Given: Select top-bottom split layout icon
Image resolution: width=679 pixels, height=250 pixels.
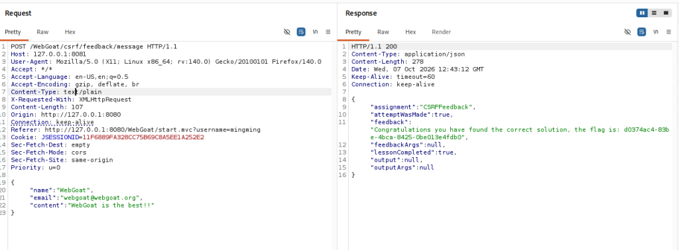Looking at the screenshot, I should (654, 13).
